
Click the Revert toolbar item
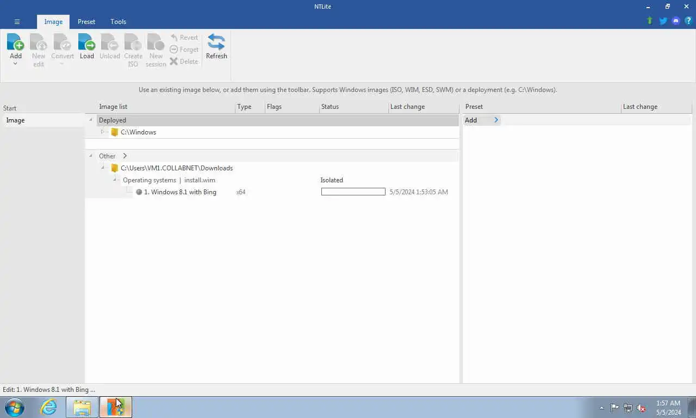[x=184, y=38]
